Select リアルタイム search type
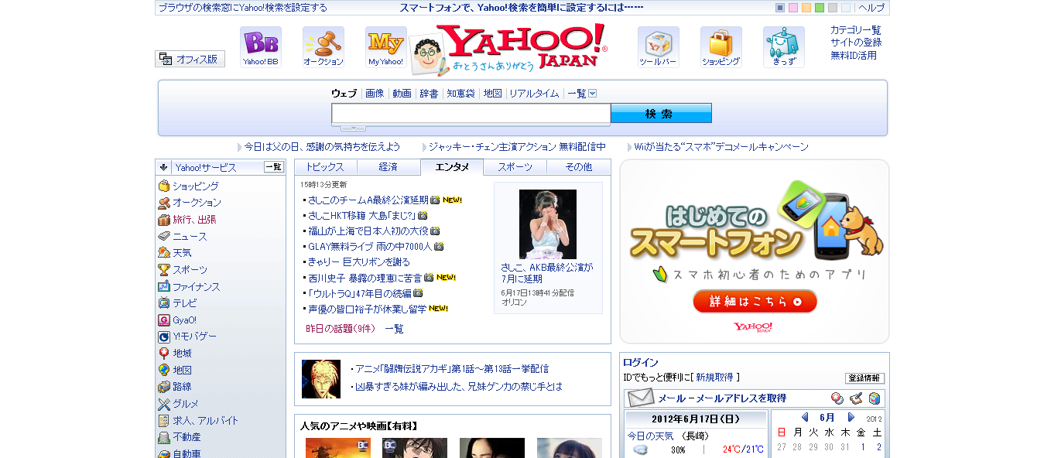1044x458 pixels. tap(534, 94)
